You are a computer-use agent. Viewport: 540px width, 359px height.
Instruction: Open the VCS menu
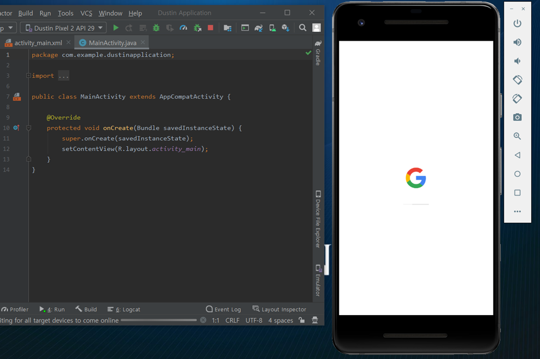pos(86,13)
